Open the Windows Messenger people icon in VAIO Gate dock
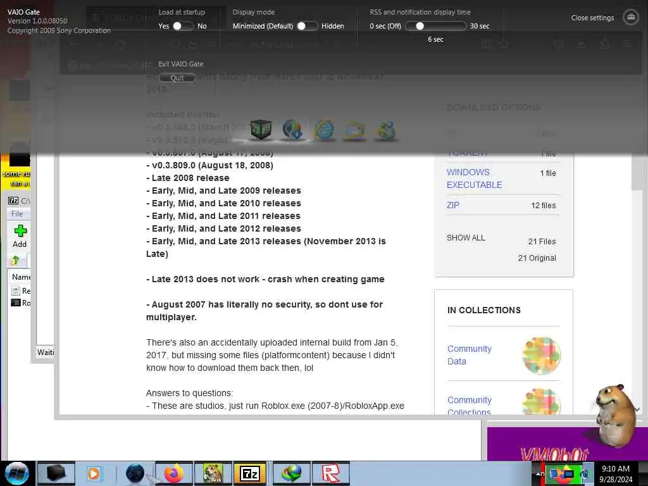The image size is (648, 486). [385, 130]
